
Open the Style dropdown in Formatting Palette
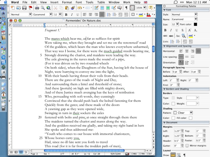[196, 14]
